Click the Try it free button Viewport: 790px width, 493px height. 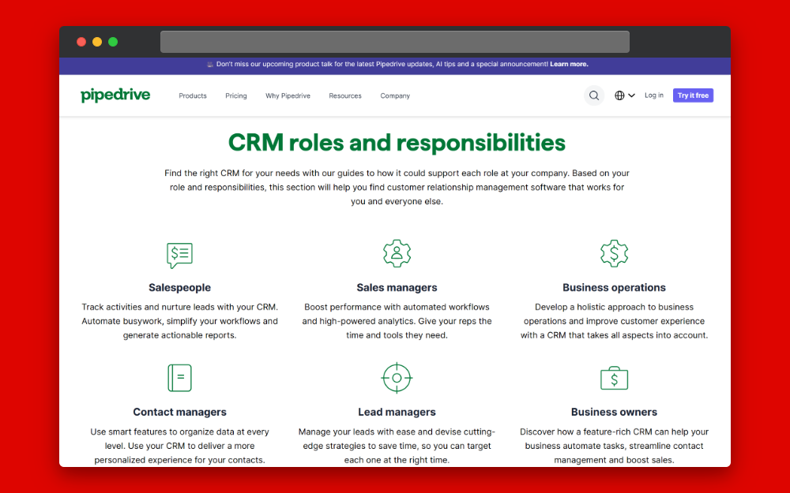pyautogui.click(x=693, y=95)
